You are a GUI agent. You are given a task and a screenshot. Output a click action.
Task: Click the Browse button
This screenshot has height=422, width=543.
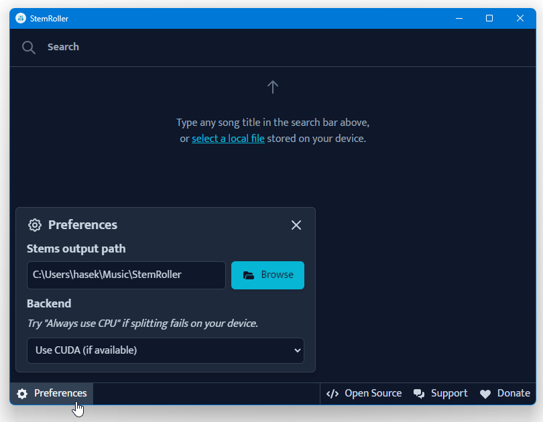tap(267, 275)
